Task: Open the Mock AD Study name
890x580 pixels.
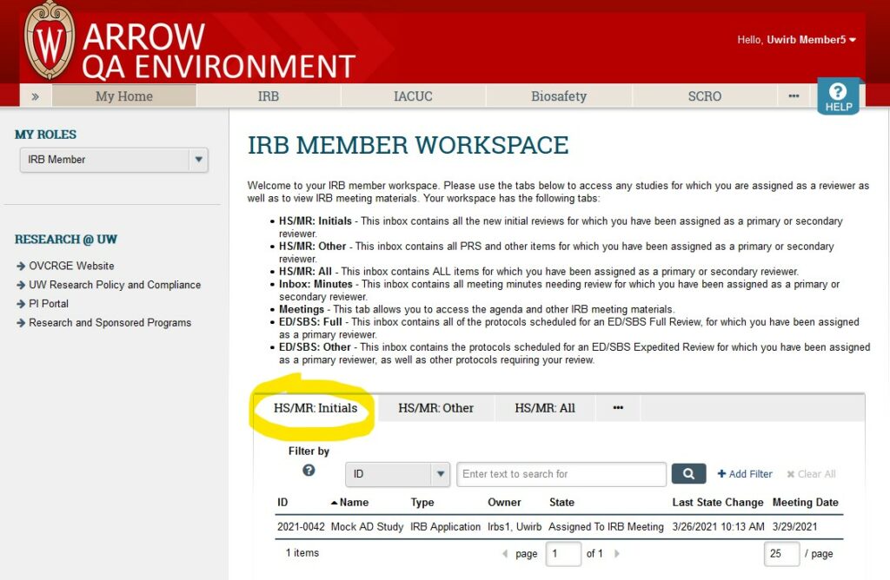Action: 367,527
